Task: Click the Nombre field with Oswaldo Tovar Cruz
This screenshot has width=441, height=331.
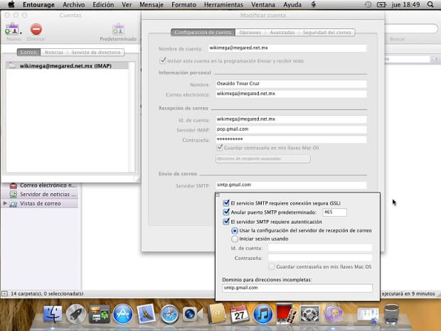Action: pyautogui.click(x=291, y=84)
